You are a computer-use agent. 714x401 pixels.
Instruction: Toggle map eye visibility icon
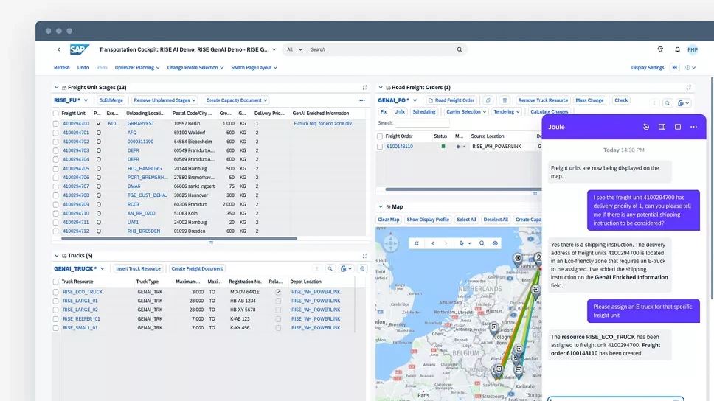click(495, 243)
